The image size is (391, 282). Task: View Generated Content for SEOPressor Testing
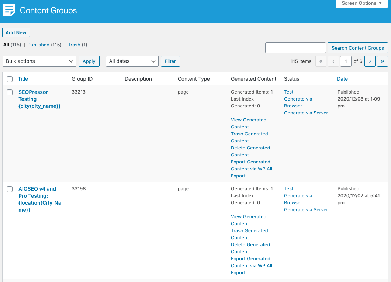coord(249,123)
